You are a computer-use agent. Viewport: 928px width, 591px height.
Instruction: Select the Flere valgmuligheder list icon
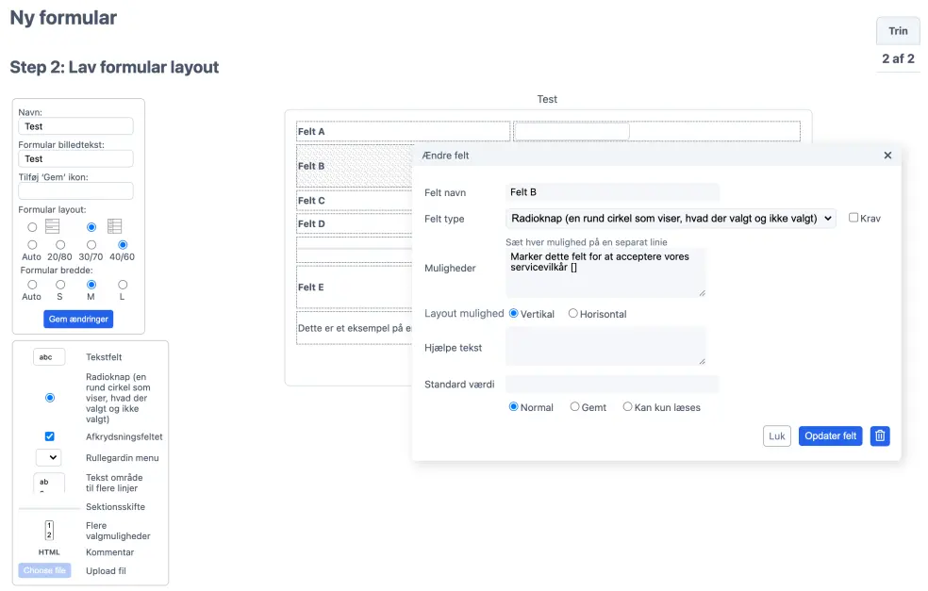point(49,530)
